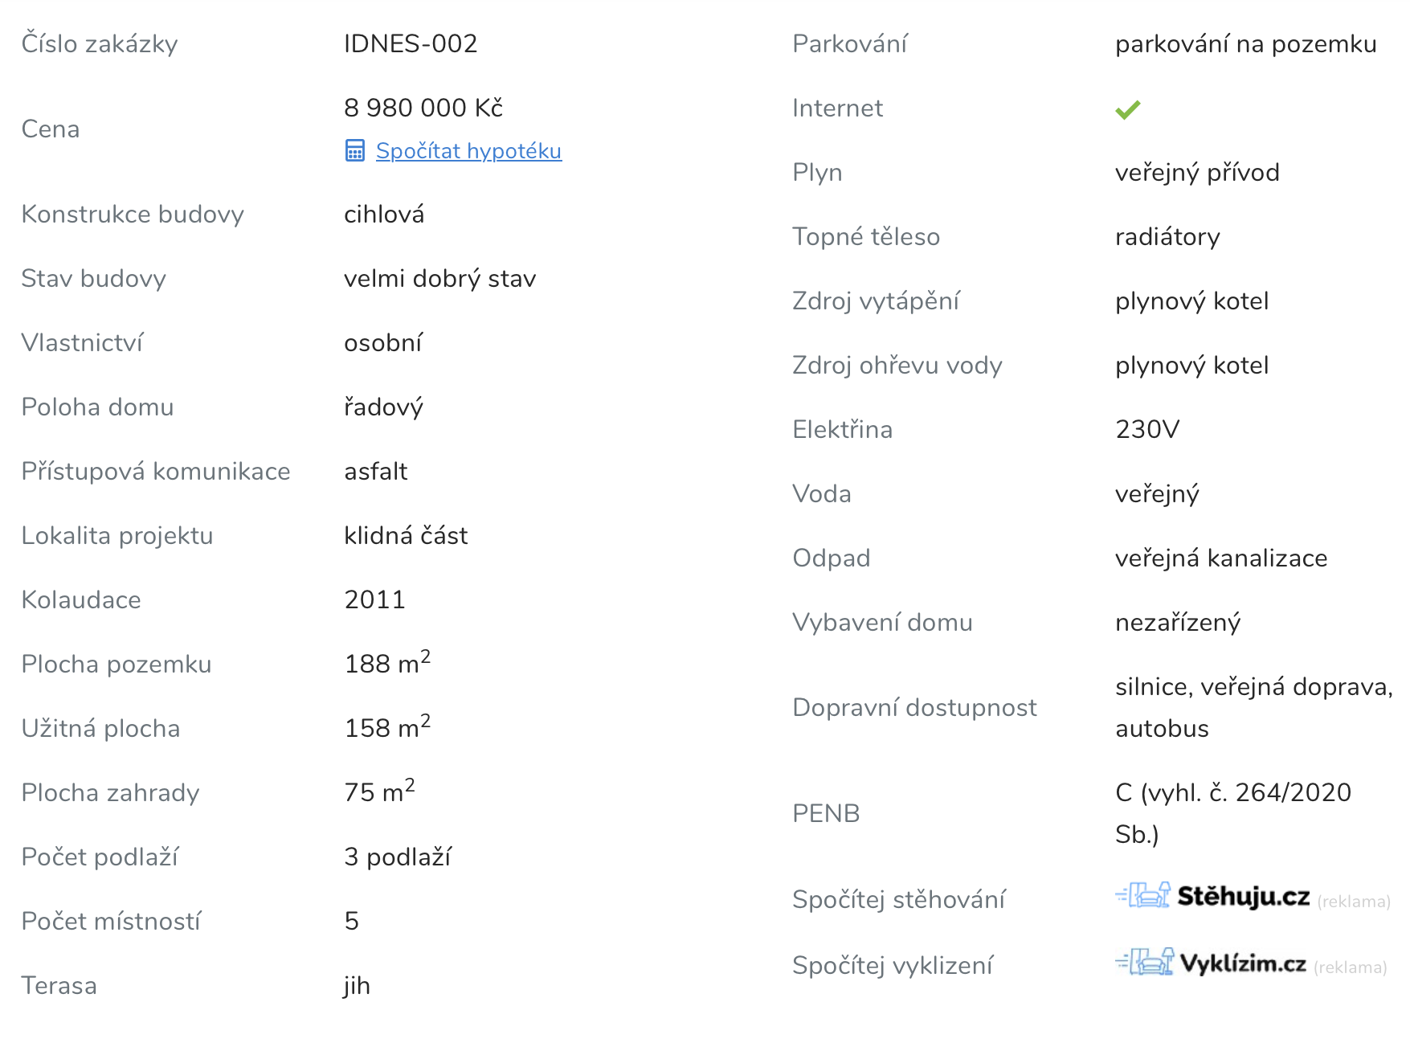This screenshot has height=1043, width=1410.
Task: Open the Vyklízim.cz advertisement link text
Action: 1242,963
